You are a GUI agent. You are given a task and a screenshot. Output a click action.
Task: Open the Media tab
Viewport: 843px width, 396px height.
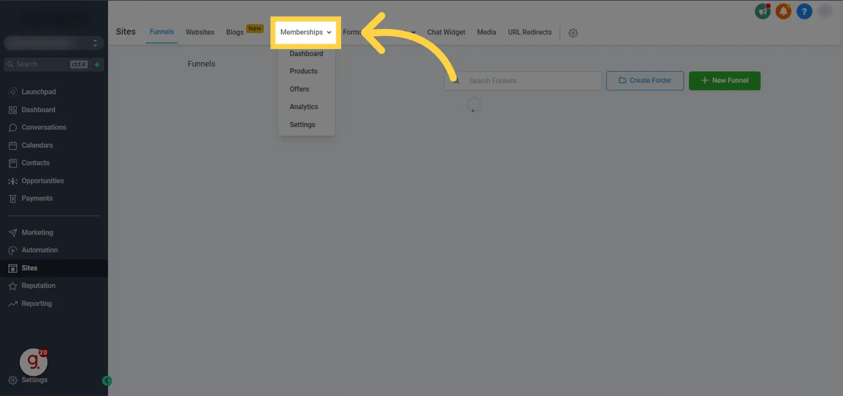(x=486, y=32)
